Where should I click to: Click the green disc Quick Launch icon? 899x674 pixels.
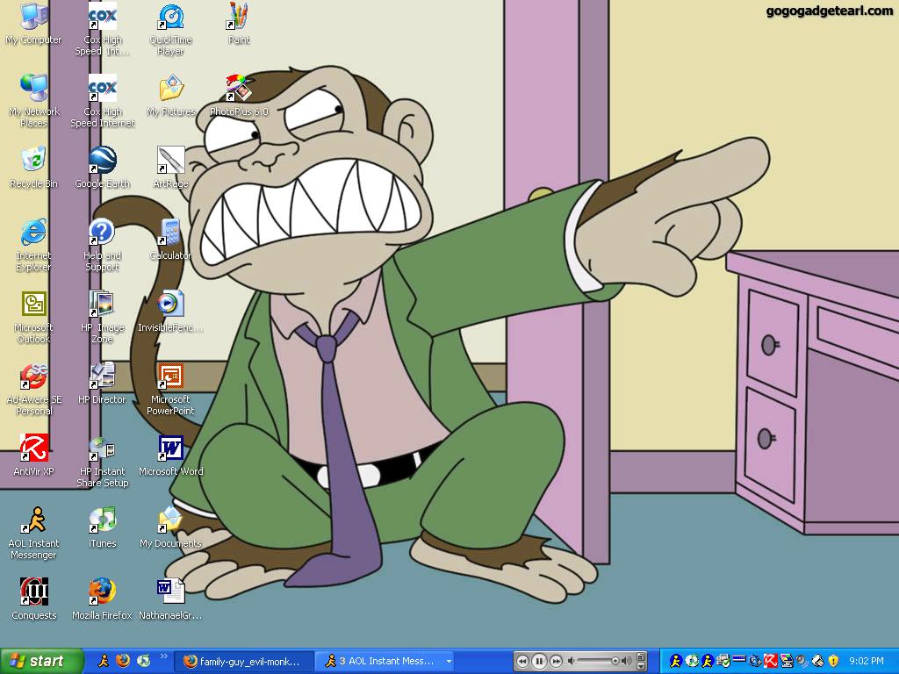[143, 661]
